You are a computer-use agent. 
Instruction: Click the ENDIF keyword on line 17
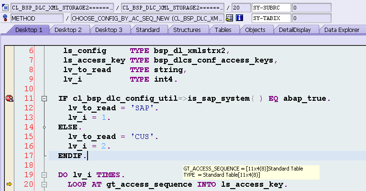click(x=70, y=156)
